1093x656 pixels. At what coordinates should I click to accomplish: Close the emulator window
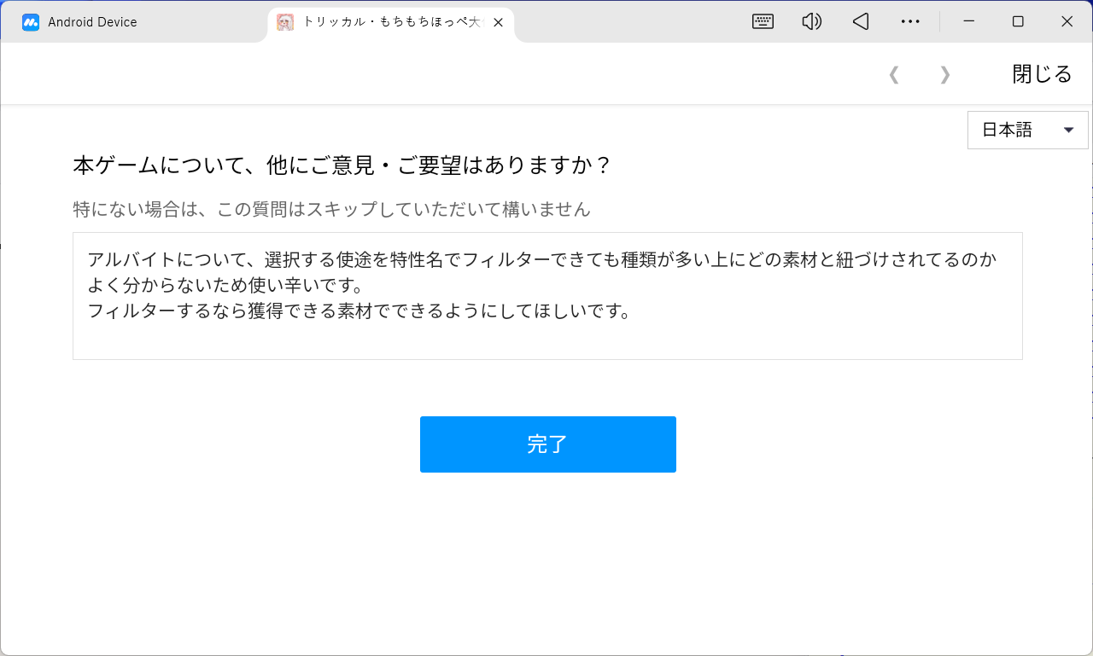1067,22
